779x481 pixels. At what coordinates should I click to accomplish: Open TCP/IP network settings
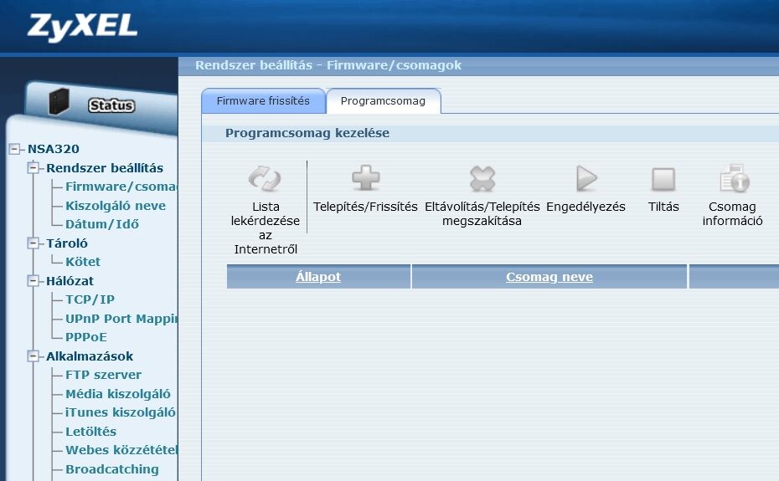(x=90, y=299)
